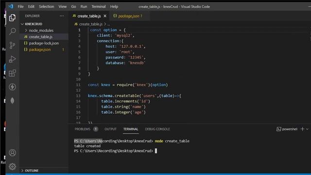Click table.integer('age') on line 16
This screenshot has width=311, height=175.
[123, 112]
